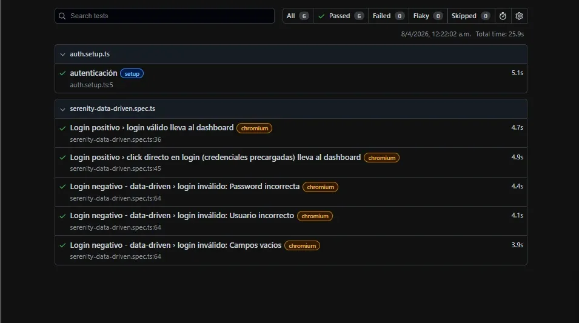Click passed checkmark for autenticación test
This screenshot has width=579, height=323.
[62, 73]
